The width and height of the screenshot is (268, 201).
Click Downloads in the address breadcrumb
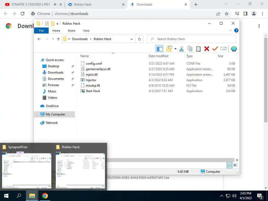coord(80,39)
